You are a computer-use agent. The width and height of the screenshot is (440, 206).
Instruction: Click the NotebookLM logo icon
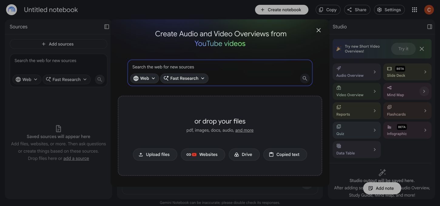click(12, 10)
